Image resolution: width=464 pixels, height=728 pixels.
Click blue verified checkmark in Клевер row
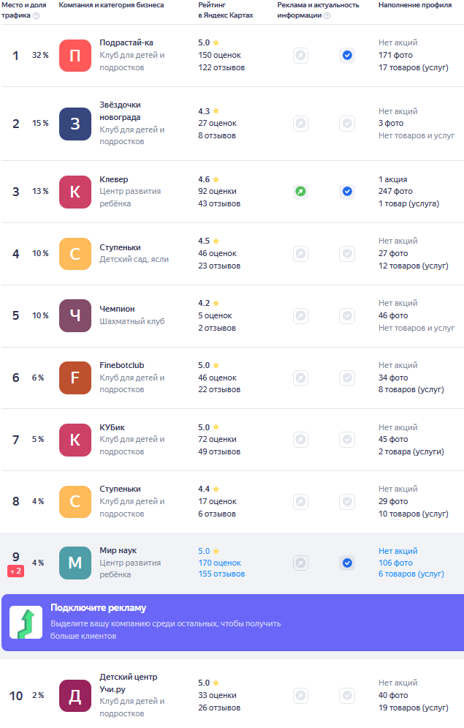click(x=347, y=192)
